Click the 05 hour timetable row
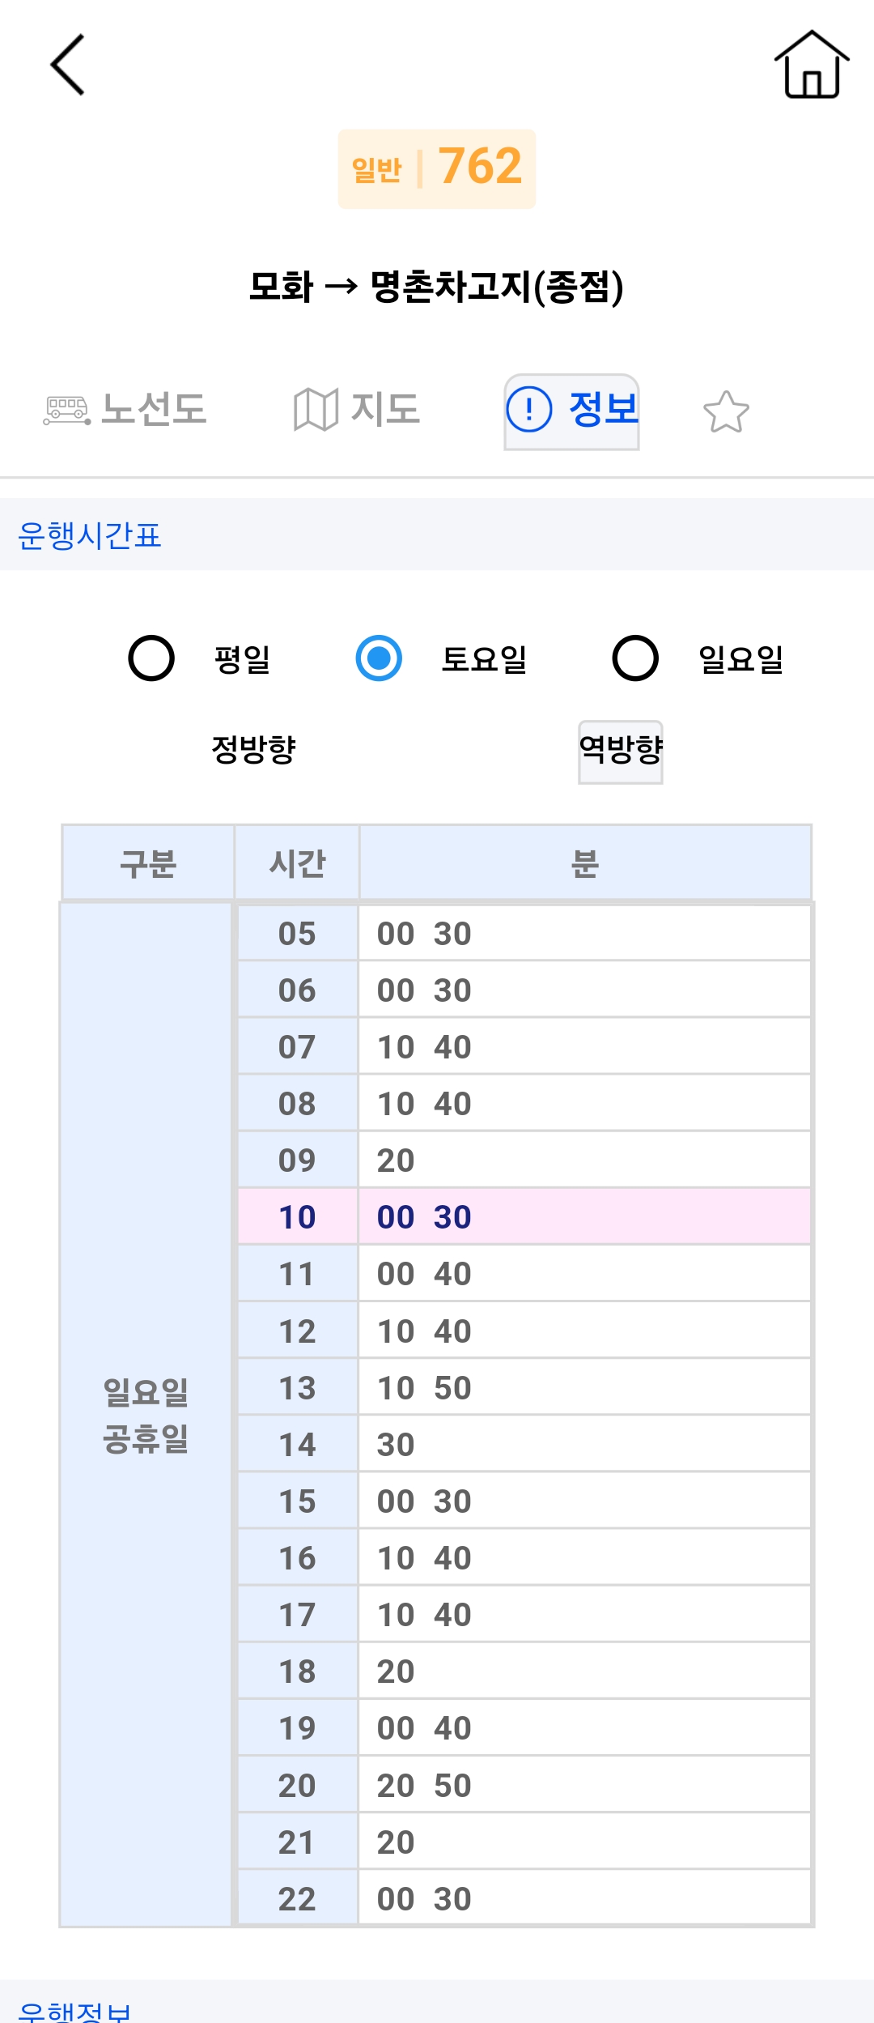Viewport: 874px width, 2023px height. point(524,933)
